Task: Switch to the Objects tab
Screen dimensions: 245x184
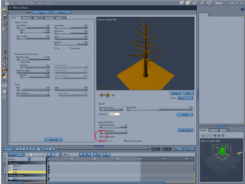Action: tap(224, 130)
